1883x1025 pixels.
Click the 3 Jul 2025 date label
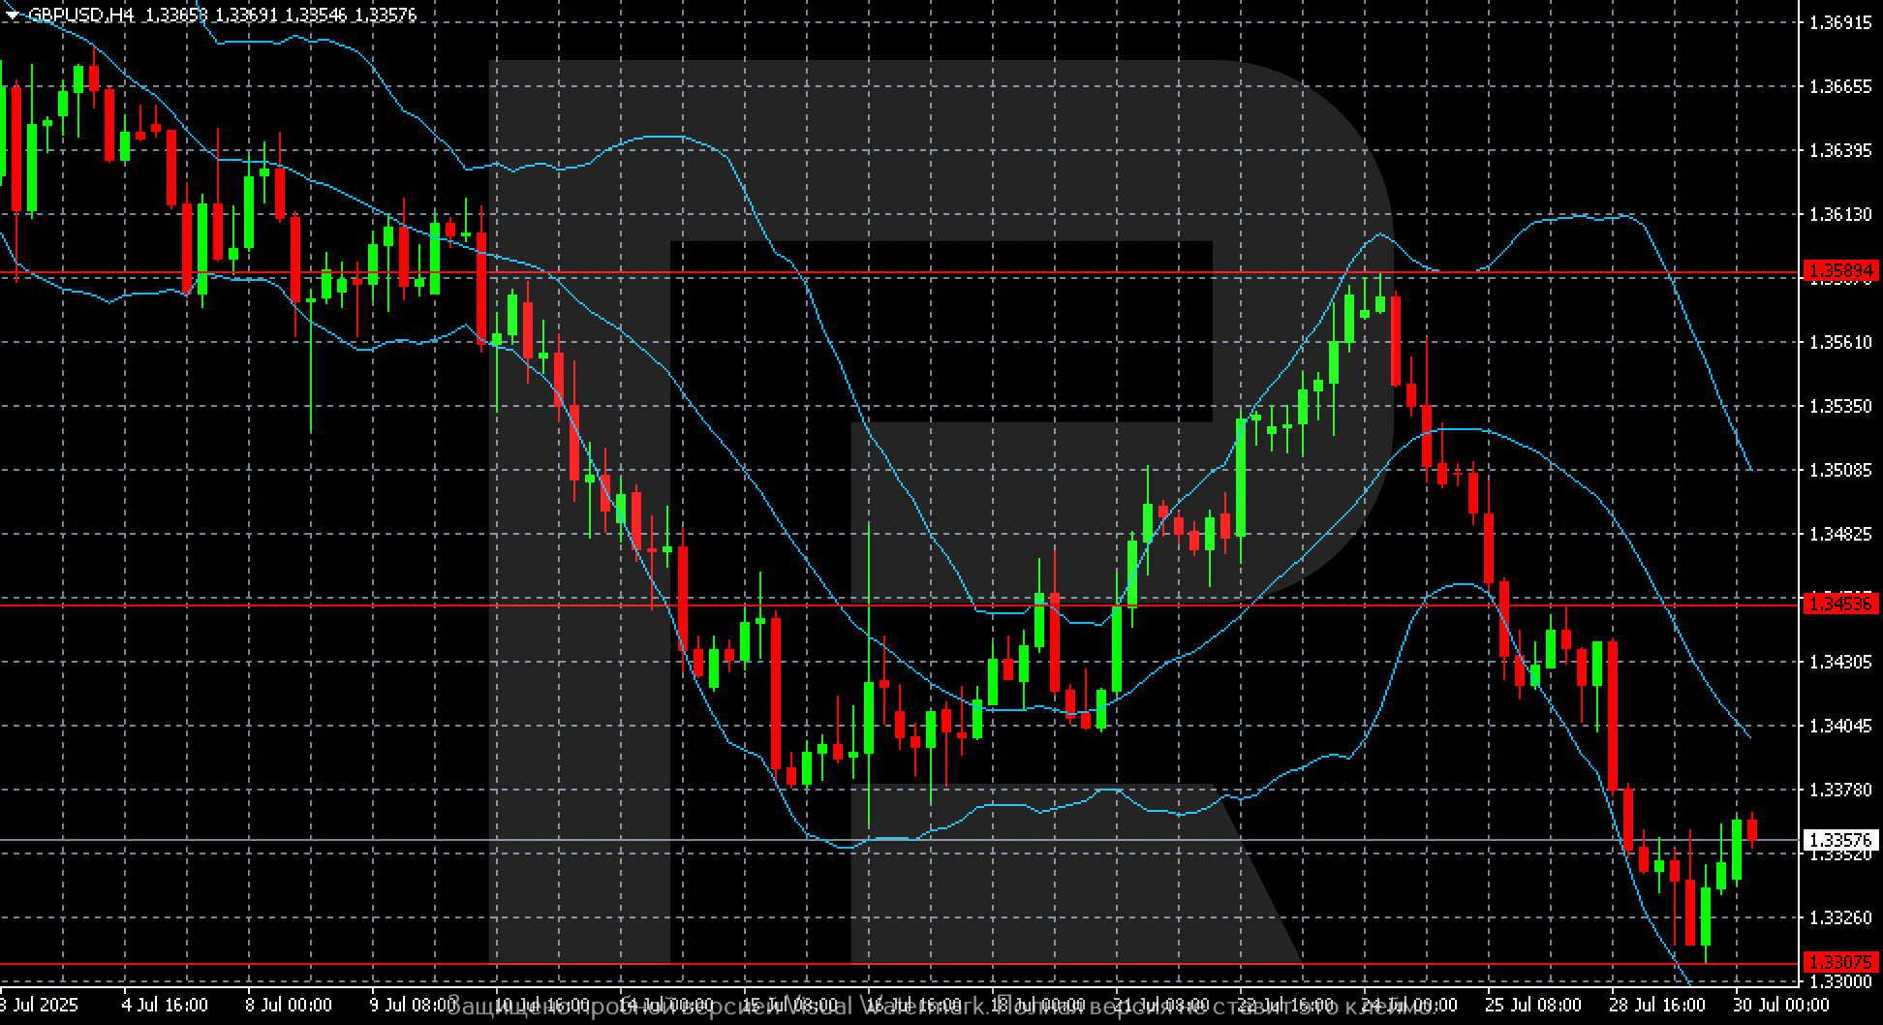[x=39, y=1005]
